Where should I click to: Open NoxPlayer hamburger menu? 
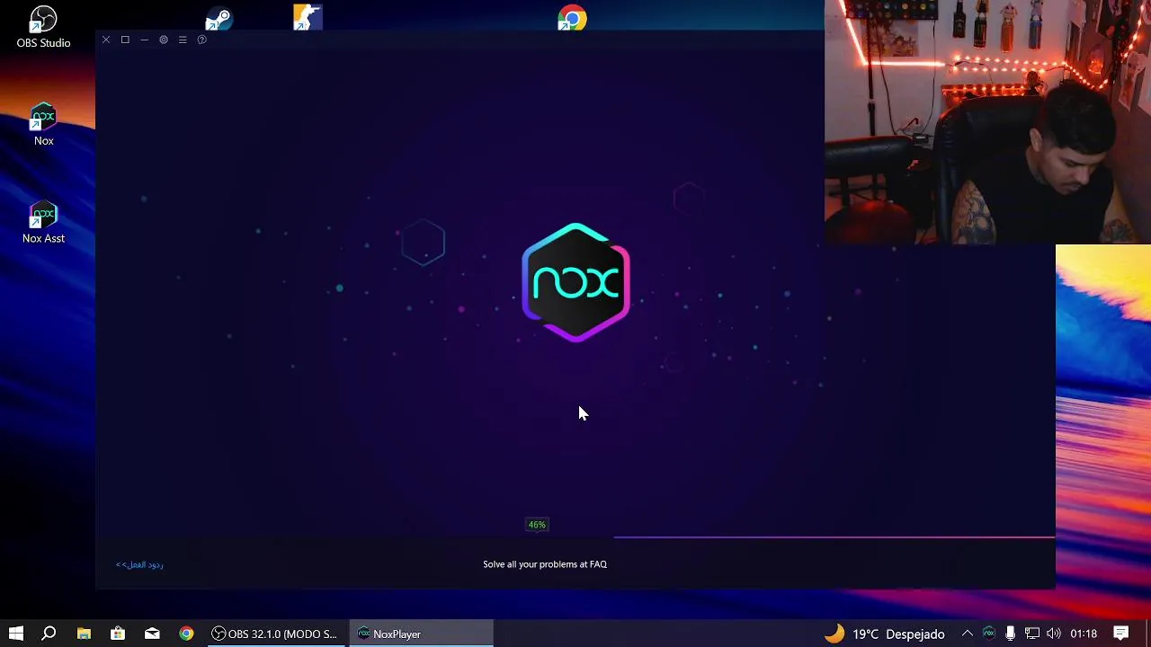tap(183, 40)
